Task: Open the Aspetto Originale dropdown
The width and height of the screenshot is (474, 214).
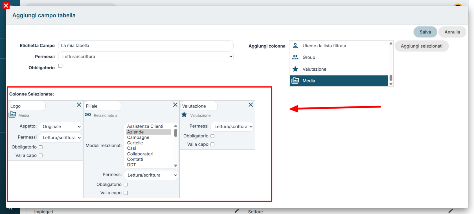Action: (60, 127)
